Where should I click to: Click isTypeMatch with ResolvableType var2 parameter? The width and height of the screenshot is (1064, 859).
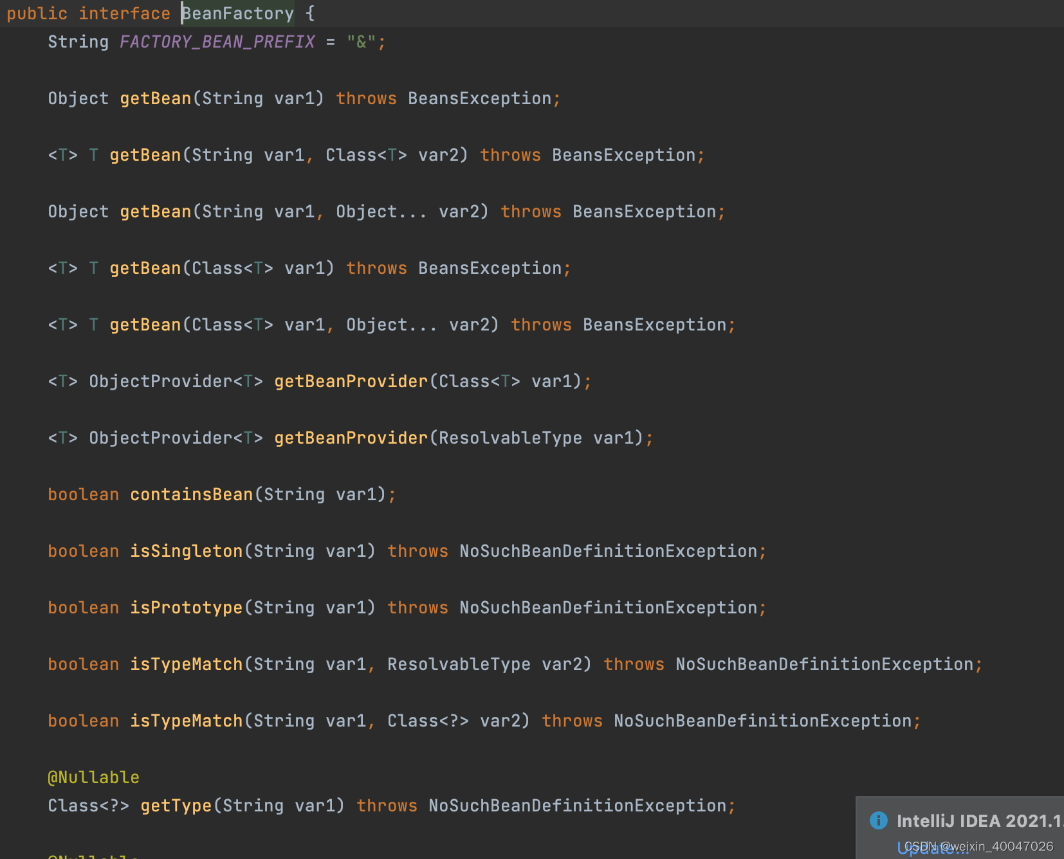[x=187, y=664]
